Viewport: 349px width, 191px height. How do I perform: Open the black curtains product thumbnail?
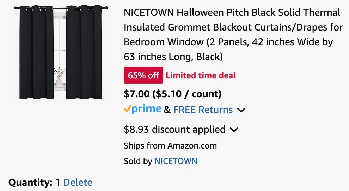point(59,53)
